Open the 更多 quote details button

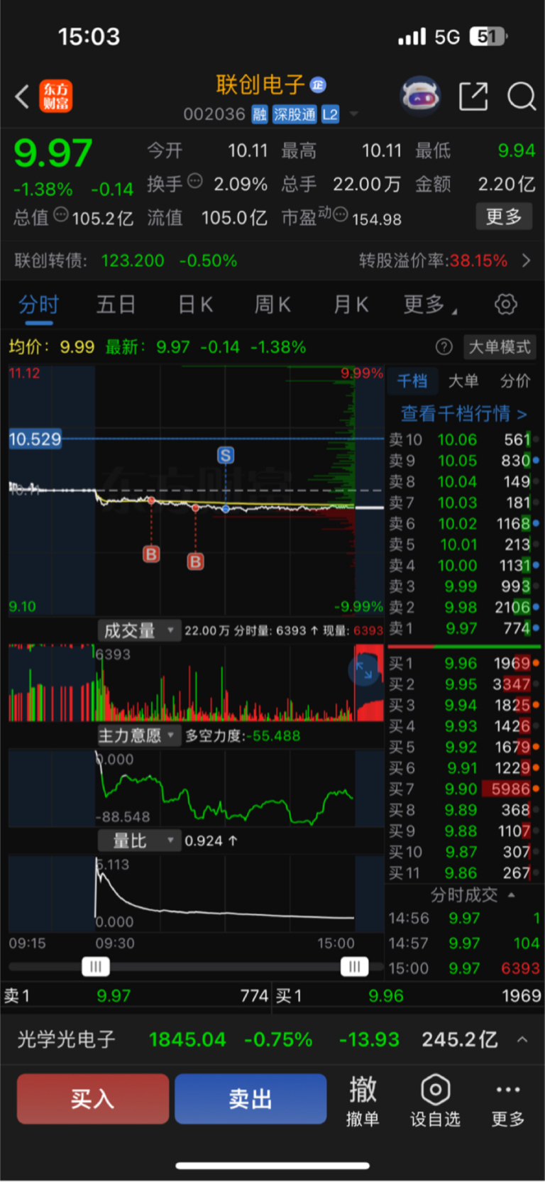[x=504, y=217]
